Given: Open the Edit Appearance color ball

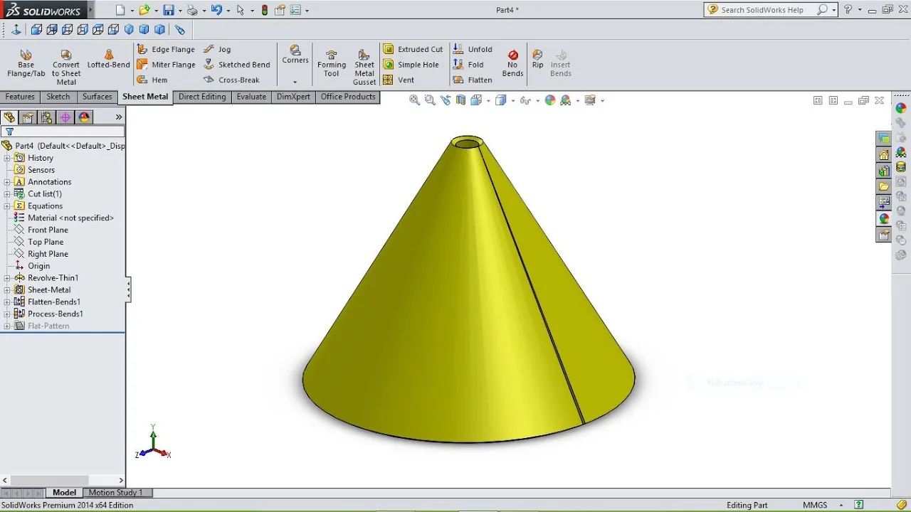Looking at the screenshot, I should (x=550, y=100).
